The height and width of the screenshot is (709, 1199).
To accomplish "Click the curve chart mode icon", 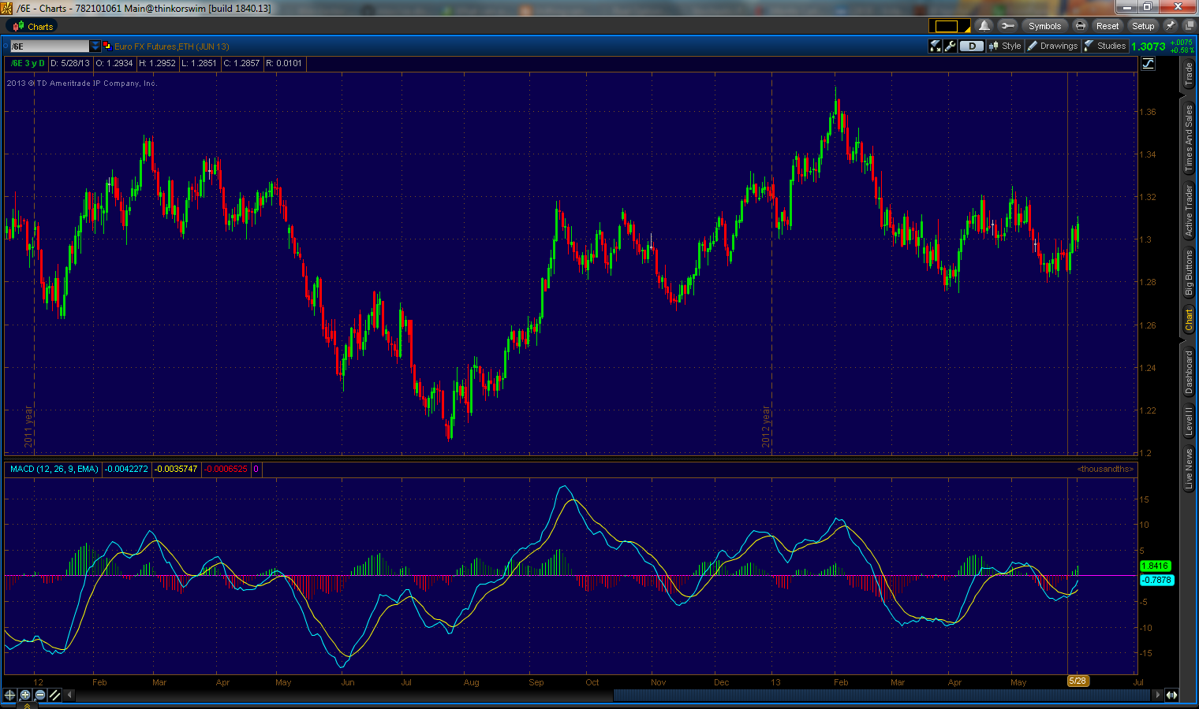I will point(1149,64).
